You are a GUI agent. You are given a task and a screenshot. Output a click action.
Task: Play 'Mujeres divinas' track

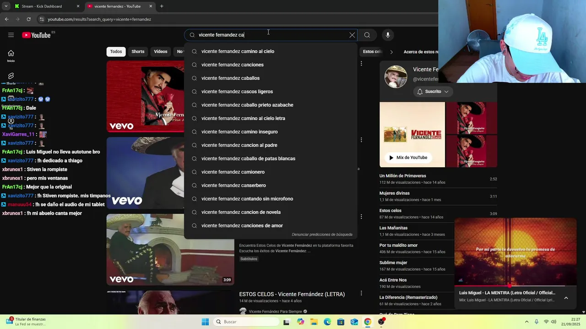(438, 196)
